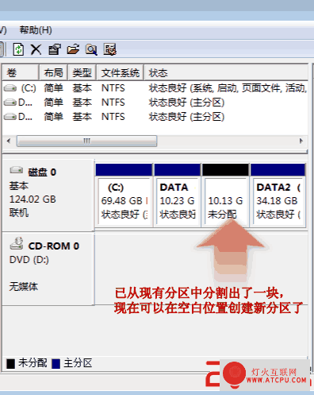Screen dimensions: 314x395
Task: Click the open folder toolbar icon
Action: coord(73,49)
